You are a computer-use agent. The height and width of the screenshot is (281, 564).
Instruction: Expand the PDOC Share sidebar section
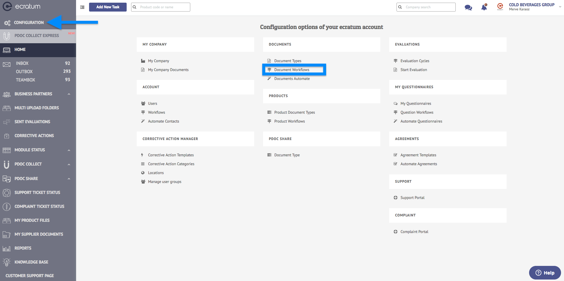[x=69, y=179]
